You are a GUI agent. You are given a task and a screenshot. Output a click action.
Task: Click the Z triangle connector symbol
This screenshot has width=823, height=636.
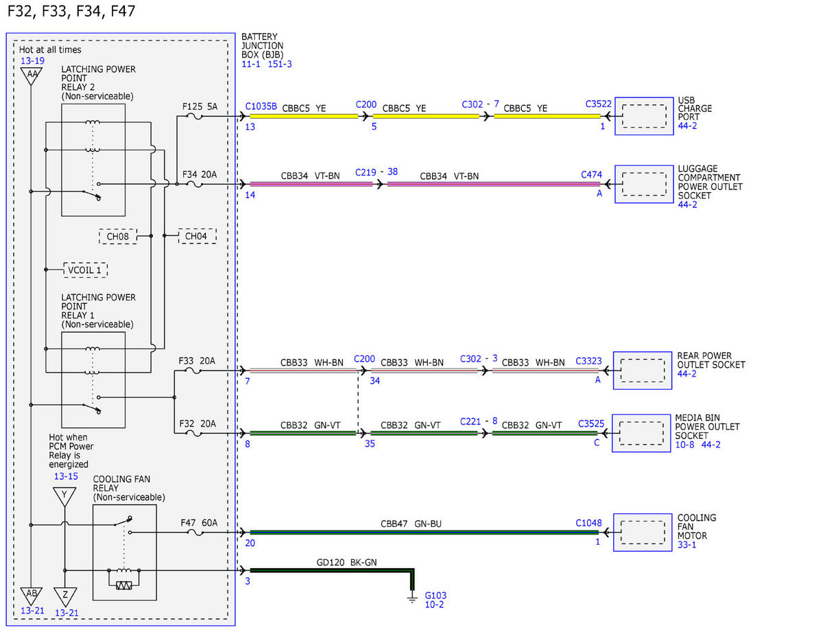[64, 596]
